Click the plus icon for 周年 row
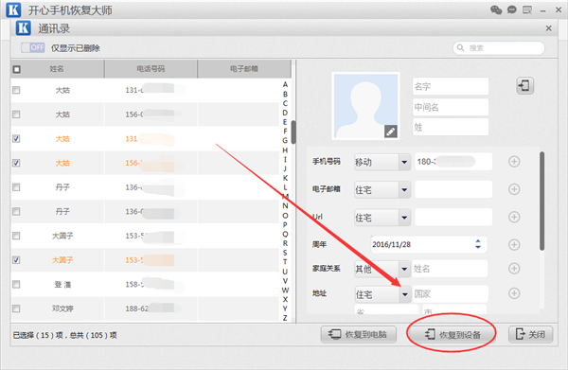This screenshot has width=568, height=370. 514,245
